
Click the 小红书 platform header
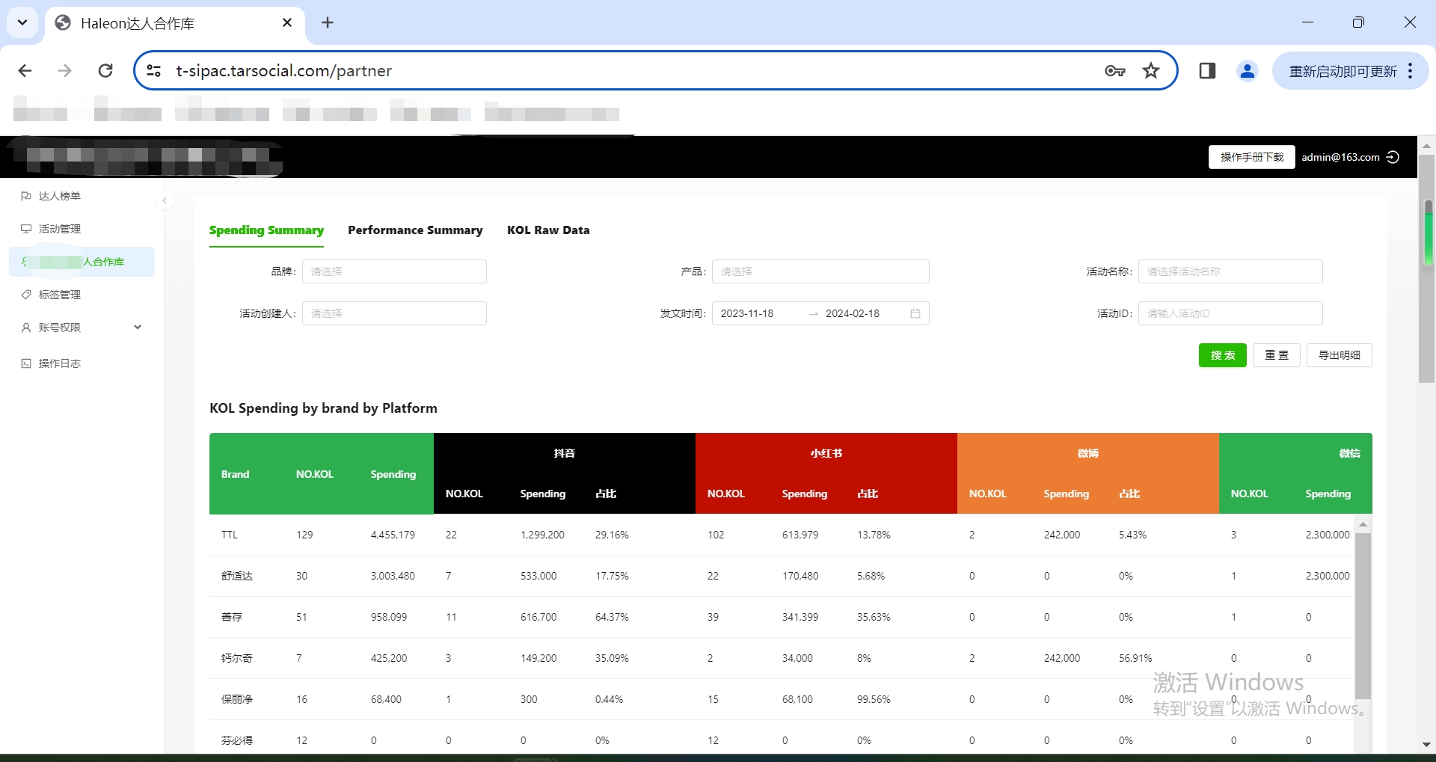pyautogui.click(x=826, y=453)
